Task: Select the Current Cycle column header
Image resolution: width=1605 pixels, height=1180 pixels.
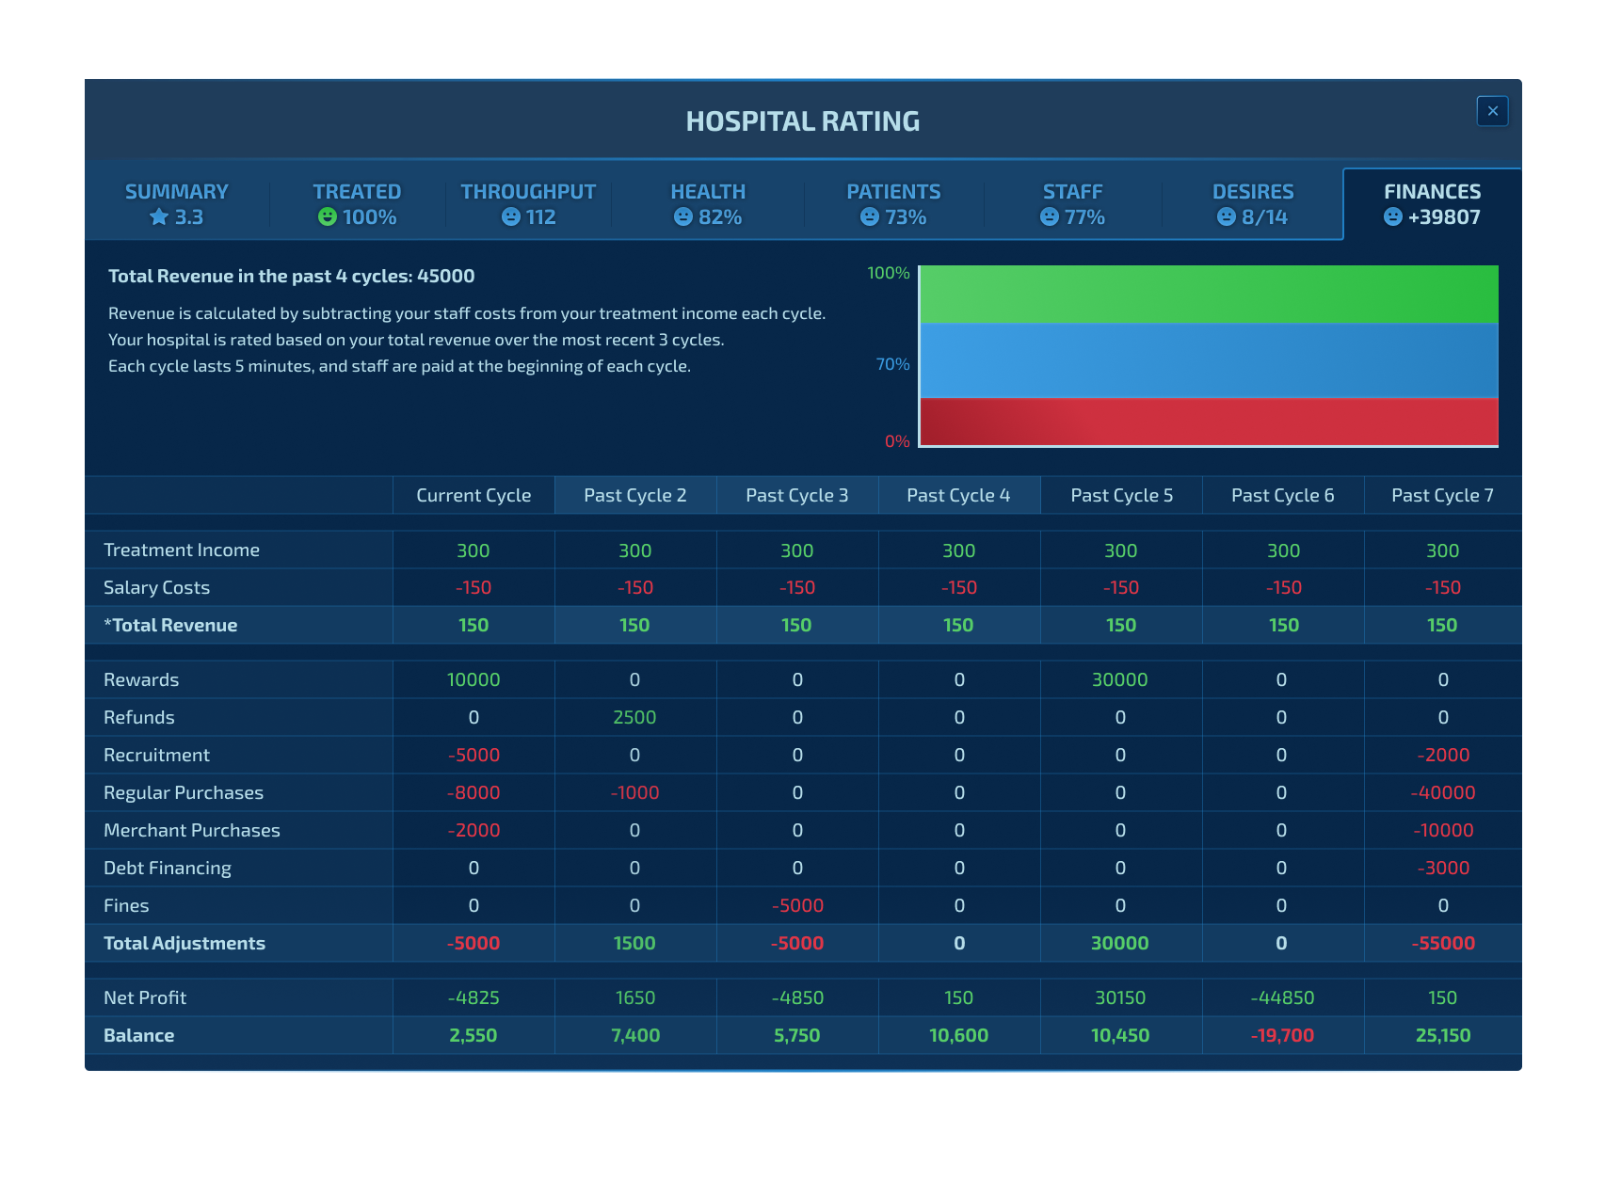Action: point(473,495)
